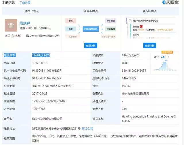
Task: Click 查看详情 under the 企业架构图
Action: tap(90, 45)
